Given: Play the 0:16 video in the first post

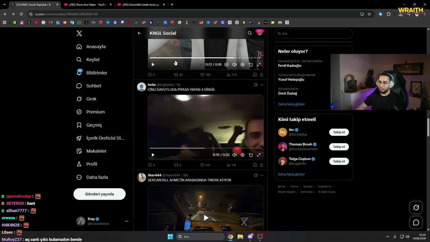Looking at the screenshot, I should 153,65.
